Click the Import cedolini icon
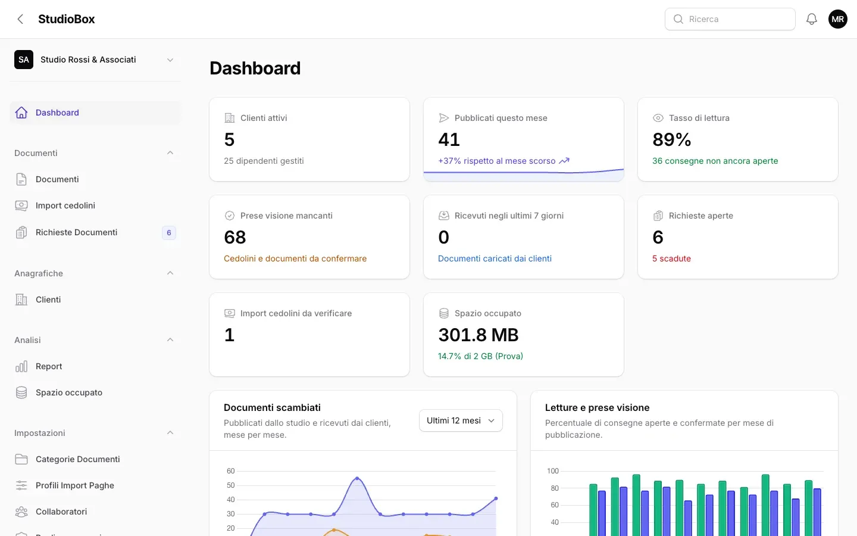857x536 pixels. point(21,205)
